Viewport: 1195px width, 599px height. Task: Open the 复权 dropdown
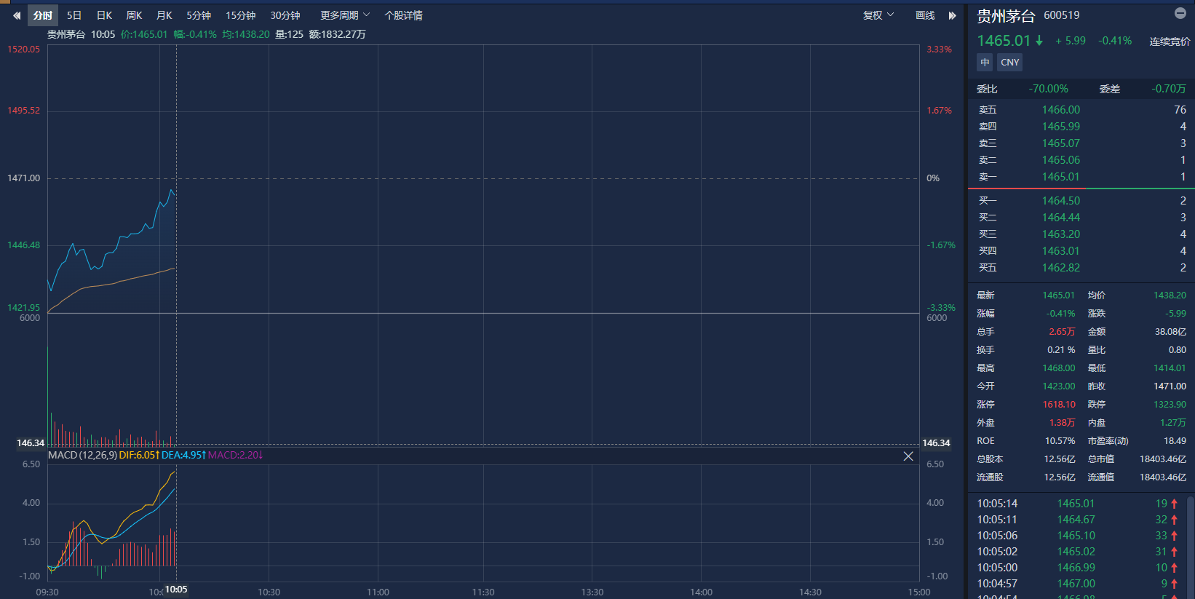[x=878, y=15]
